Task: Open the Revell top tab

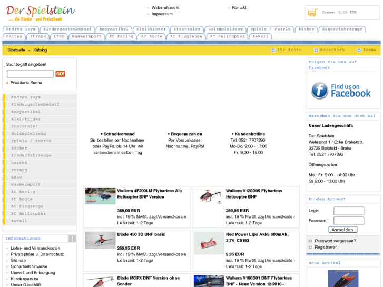Action: tap(260, 36)
